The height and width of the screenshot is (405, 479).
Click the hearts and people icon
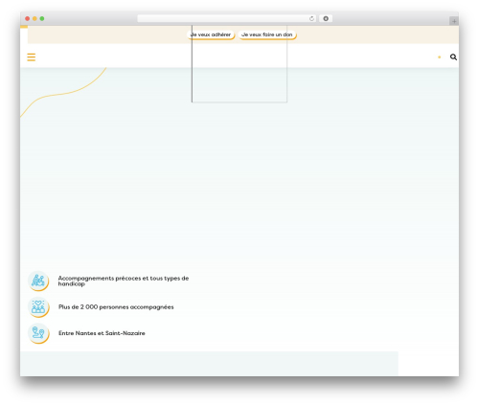click(x=38, y=307)
